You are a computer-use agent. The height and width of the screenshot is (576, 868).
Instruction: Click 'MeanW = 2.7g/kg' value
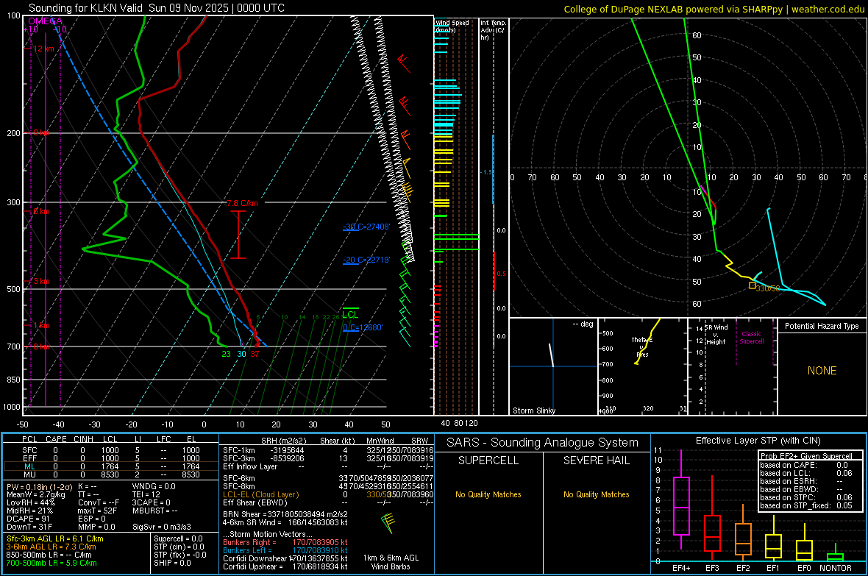tap(36, 494)
